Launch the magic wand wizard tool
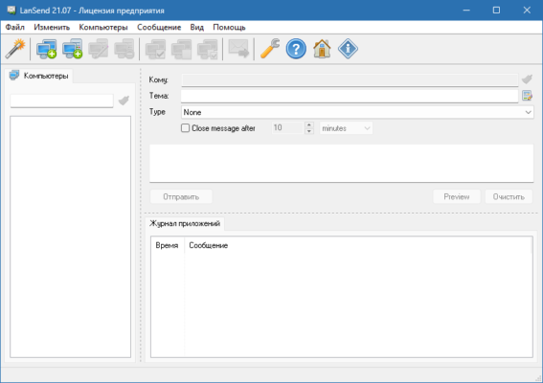This screenshot has width=543, height=383. coord(15,49)
